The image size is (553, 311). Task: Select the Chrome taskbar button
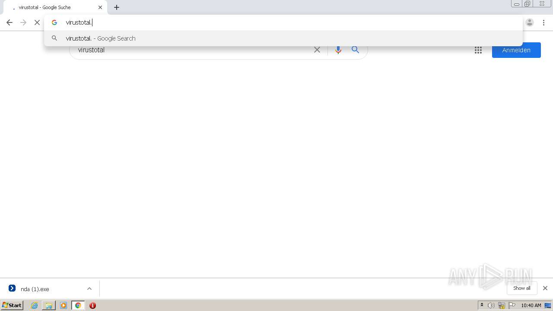78,305
